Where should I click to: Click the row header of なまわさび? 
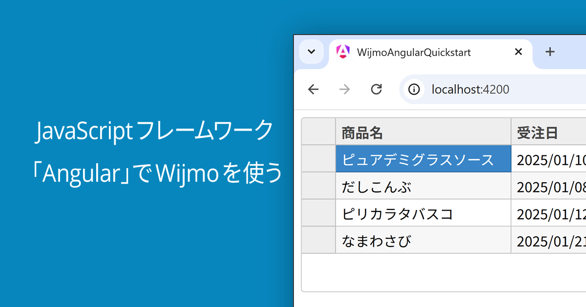click(319, 240)
